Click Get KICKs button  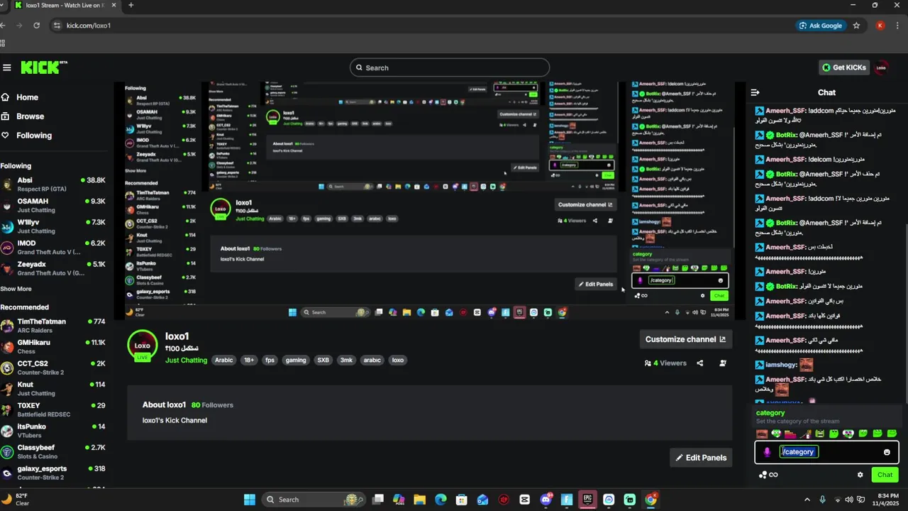(x=844, y=67)
